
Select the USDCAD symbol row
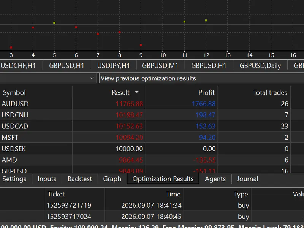click(x=152, y=126)
